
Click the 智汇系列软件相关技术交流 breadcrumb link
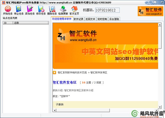[72, 72]
